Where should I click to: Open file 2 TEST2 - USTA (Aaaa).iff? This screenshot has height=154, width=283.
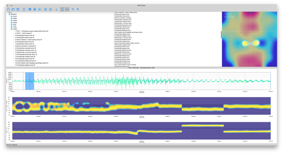click(x=23, y=33)
